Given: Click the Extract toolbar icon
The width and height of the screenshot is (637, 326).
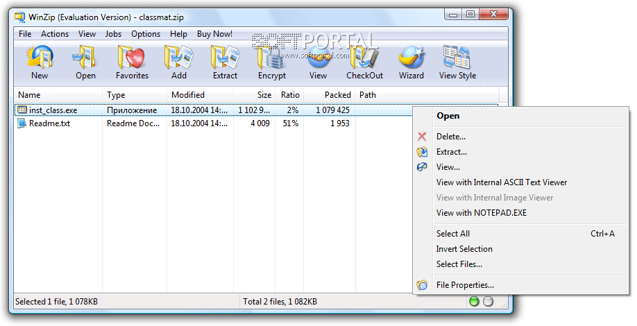Looking at the screenshot, I should point(225,58).
